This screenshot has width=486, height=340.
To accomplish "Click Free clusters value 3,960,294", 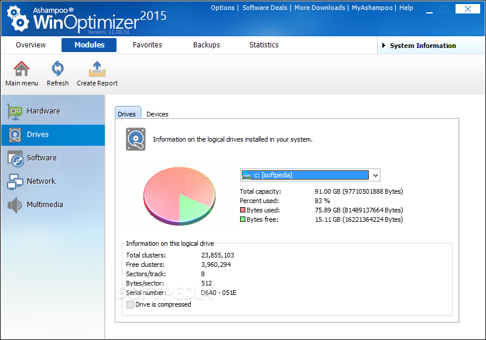I will coord(215,265).
